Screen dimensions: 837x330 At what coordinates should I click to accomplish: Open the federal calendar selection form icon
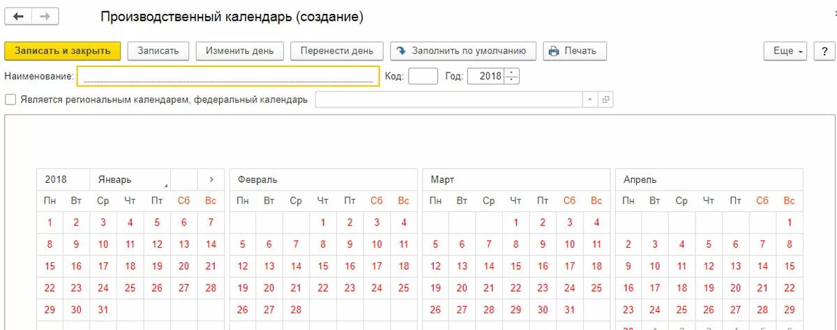tap(605, 100)
